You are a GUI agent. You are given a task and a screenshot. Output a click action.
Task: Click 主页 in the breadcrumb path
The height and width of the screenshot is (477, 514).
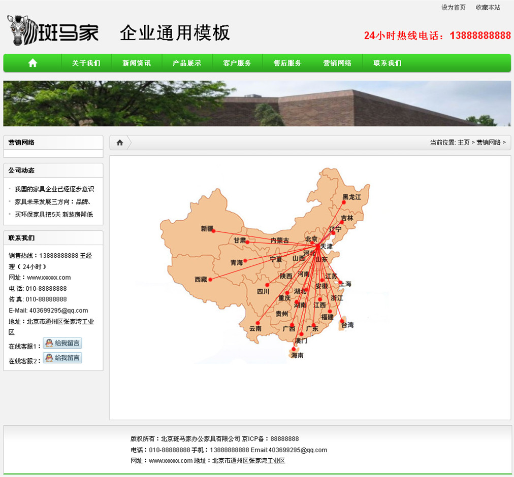coord(463,143)
